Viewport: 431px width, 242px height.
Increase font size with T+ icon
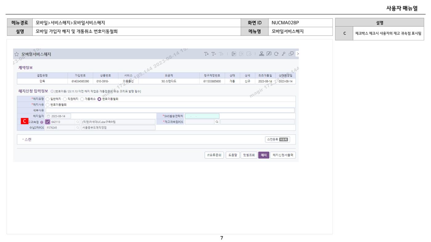click(x=206, y=54)
